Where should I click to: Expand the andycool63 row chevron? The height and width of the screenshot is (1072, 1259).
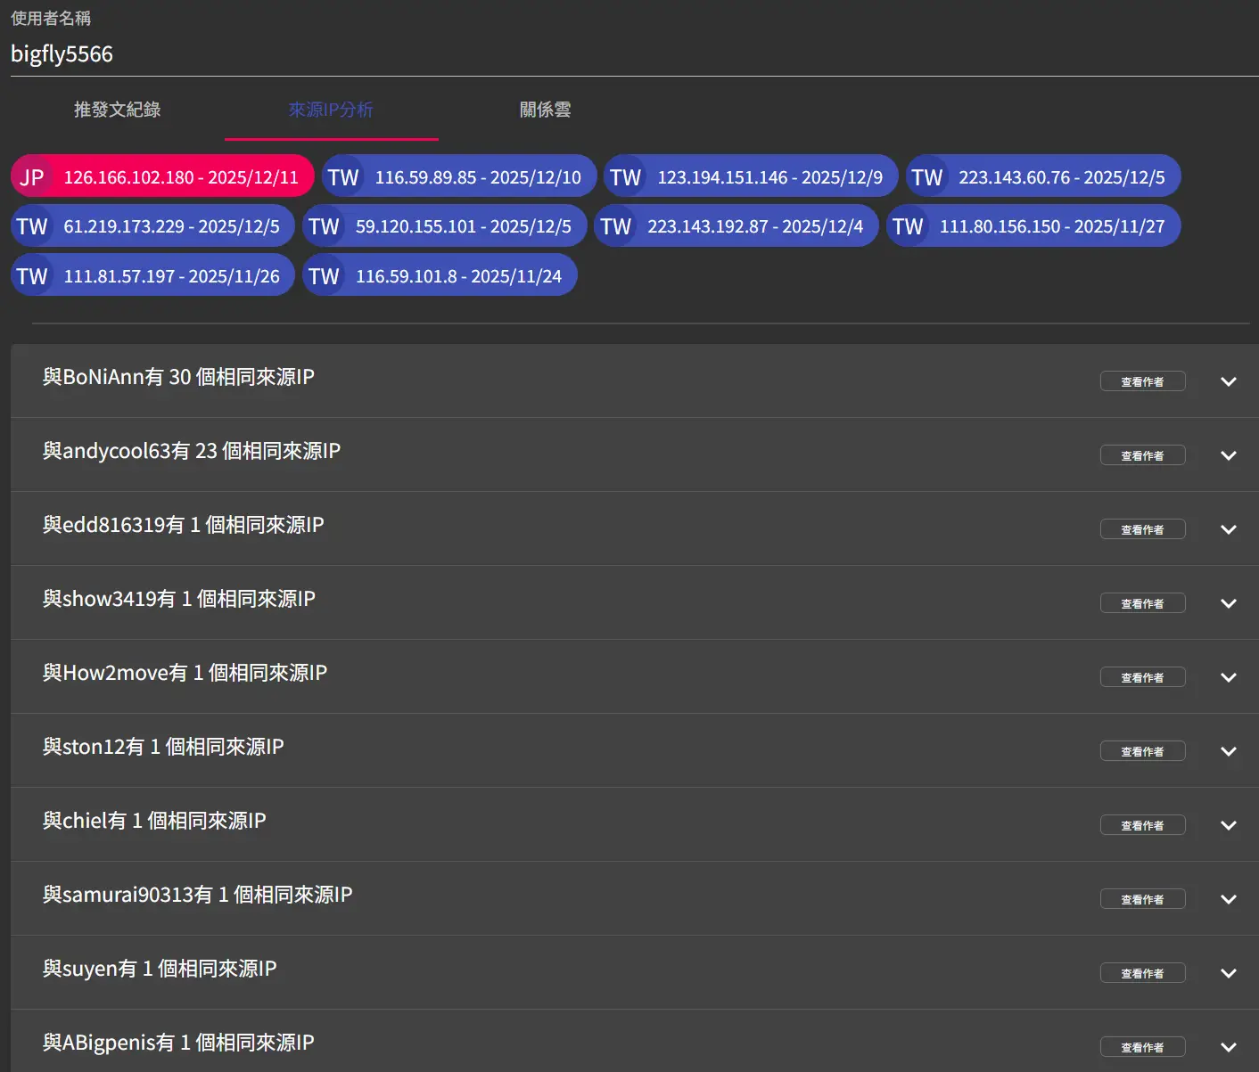click(x=1228, y=455)
